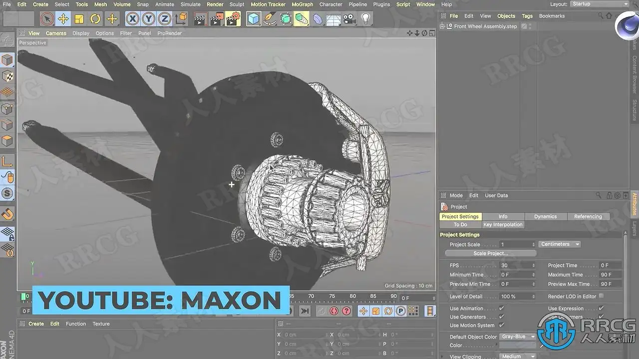639x359 pixels.
Task: Open the Floor environment objects icon
Action: [334, 19]
